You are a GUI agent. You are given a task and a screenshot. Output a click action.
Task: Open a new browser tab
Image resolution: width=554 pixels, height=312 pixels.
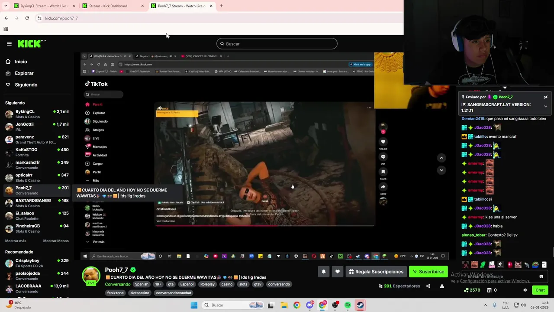coord(222,6)
